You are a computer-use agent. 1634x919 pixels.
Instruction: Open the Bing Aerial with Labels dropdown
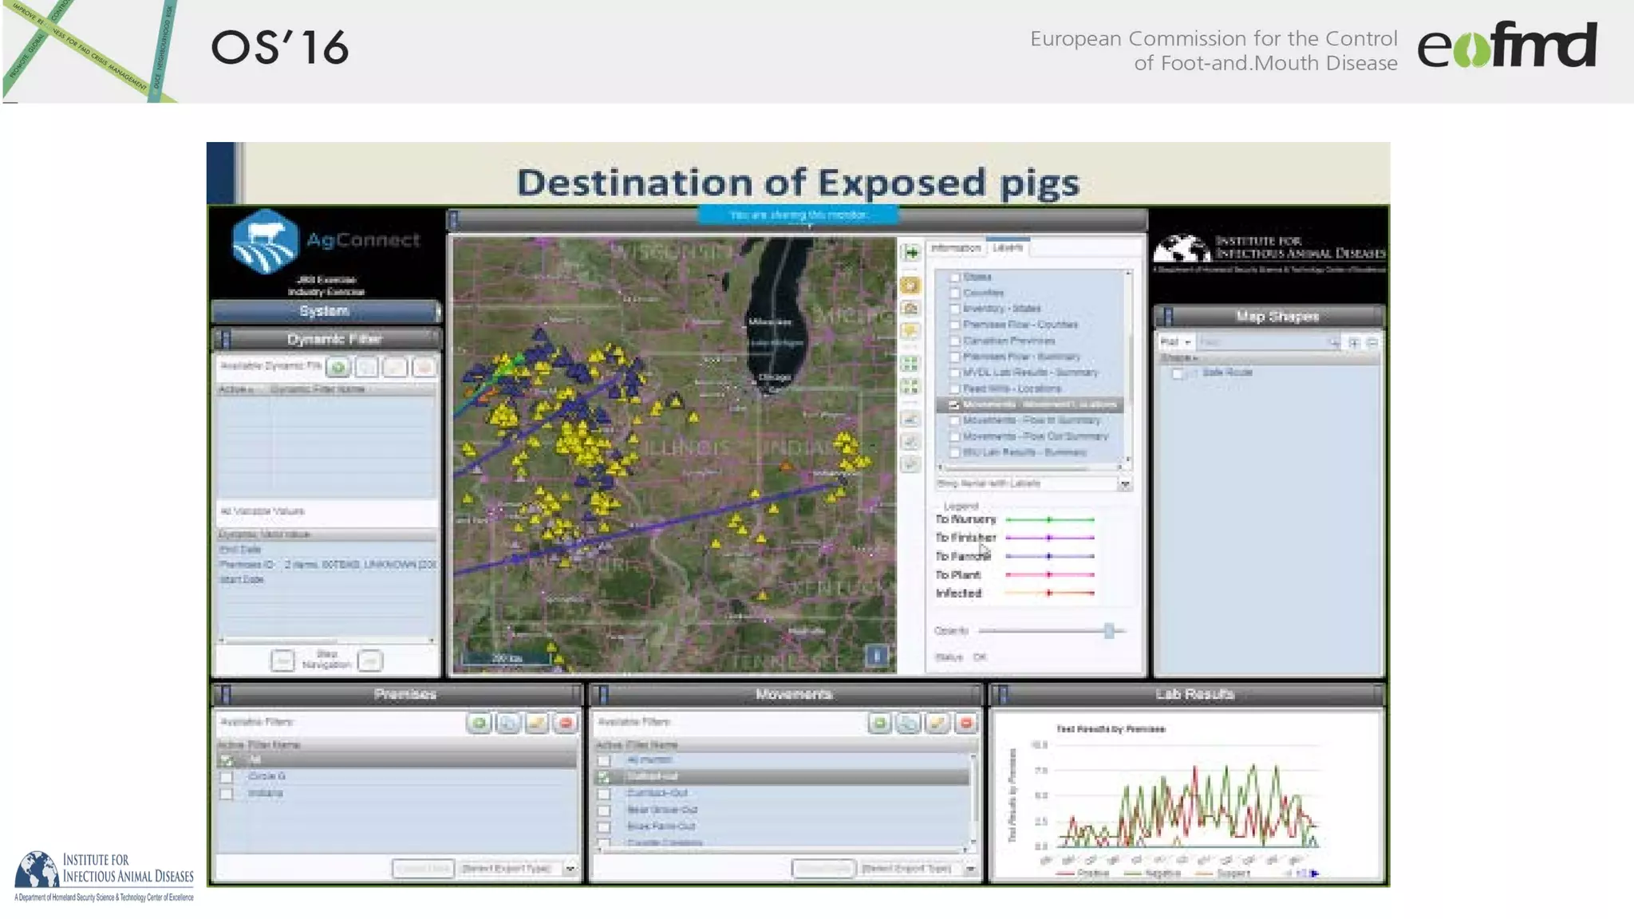[x=1124, y=484]
